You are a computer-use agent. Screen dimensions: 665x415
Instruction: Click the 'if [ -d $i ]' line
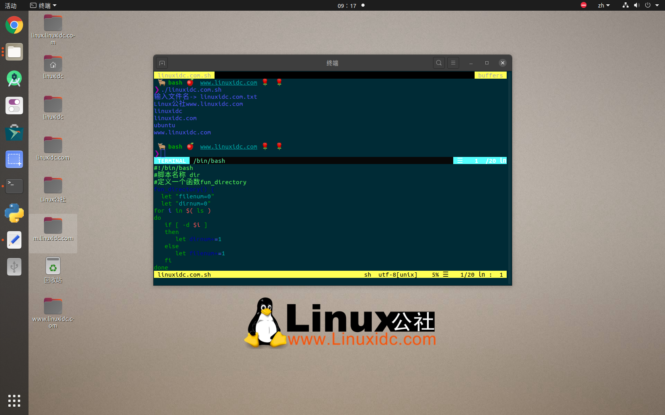[x=186, y=225]
